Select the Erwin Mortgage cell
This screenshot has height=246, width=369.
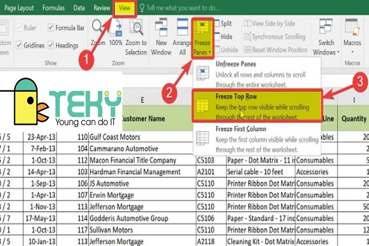pyautogui.click(x=142, y=195)
